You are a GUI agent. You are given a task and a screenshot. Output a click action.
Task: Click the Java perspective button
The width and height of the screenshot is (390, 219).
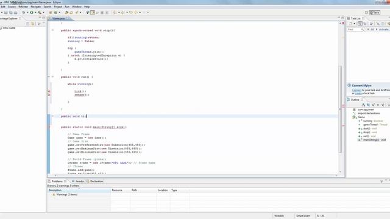[375, 12]
